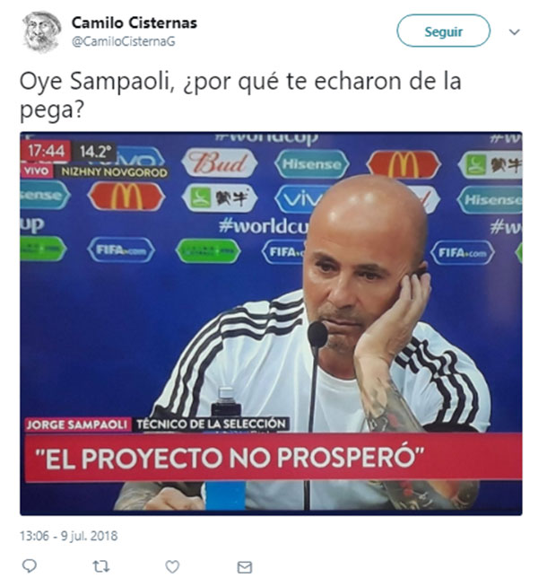This screenshot has width=547, height=578.
Task: Send via direct message envelope icon
Action: (244, 566)
